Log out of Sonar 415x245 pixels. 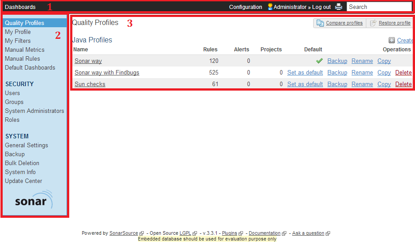(321, 7)
